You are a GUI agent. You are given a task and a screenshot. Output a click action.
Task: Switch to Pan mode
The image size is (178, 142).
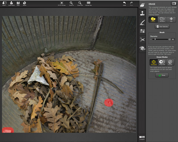pos(171,20)
